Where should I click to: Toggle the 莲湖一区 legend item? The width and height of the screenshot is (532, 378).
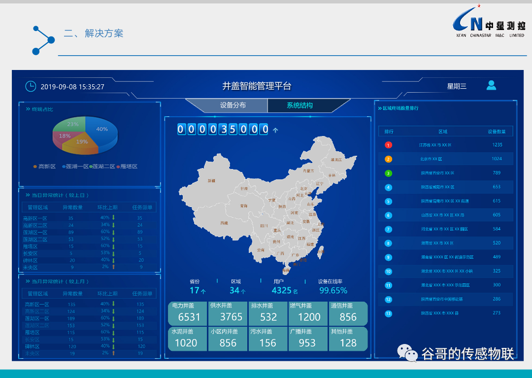click(x=73, y=166)
